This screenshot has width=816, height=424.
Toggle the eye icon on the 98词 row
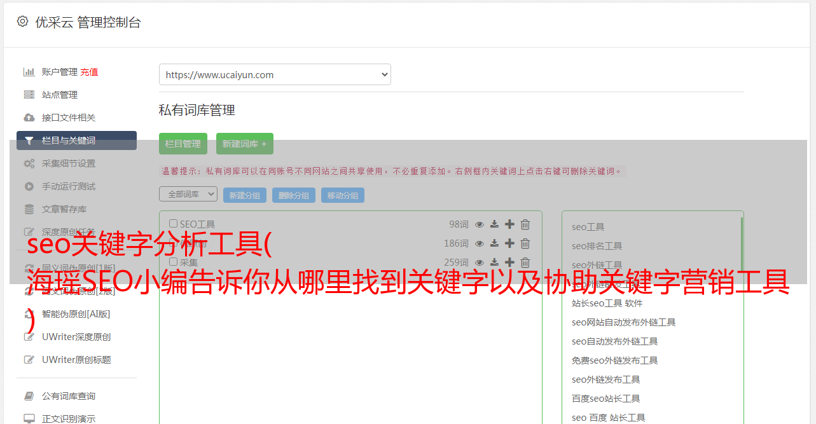click(480, 224)
